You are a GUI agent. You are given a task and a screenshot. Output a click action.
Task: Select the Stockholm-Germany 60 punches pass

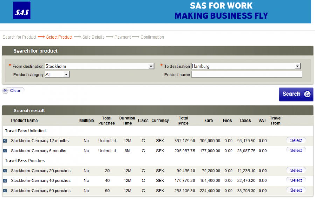[x=296, y=190]
